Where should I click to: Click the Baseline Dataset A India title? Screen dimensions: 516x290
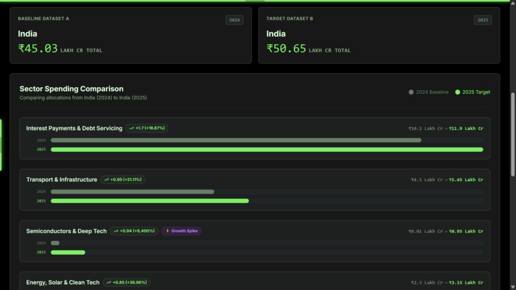(28, 34)
